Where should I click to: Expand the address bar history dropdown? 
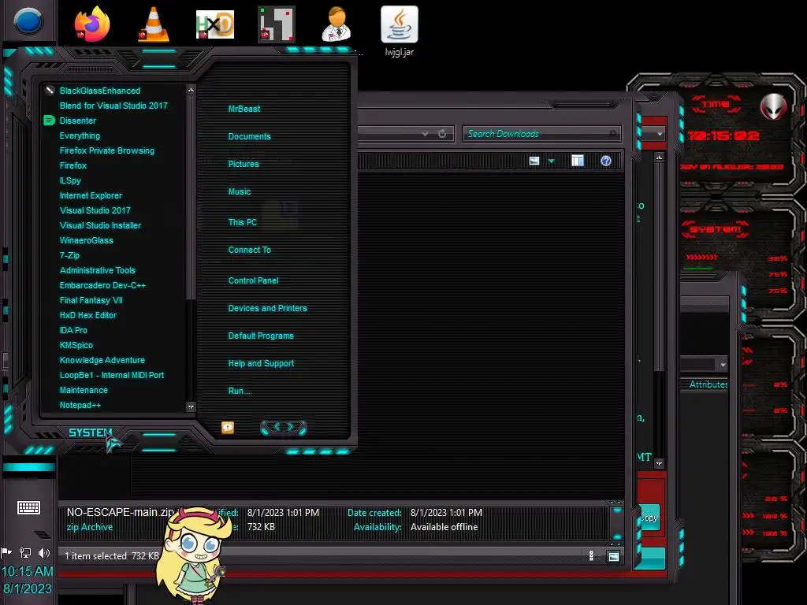pos(425,134)
